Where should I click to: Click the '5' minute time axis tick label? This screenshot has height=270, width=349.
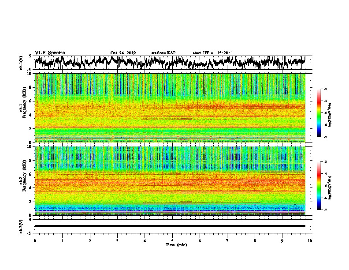click(172, 241)
